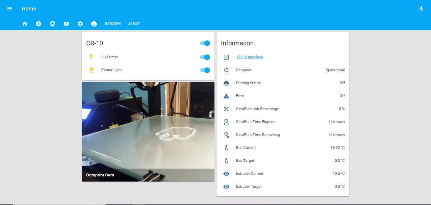This screenshot has width=431, height=205.
Task: Click the Extruder Current 19.5 °C value
Action: 338,174
